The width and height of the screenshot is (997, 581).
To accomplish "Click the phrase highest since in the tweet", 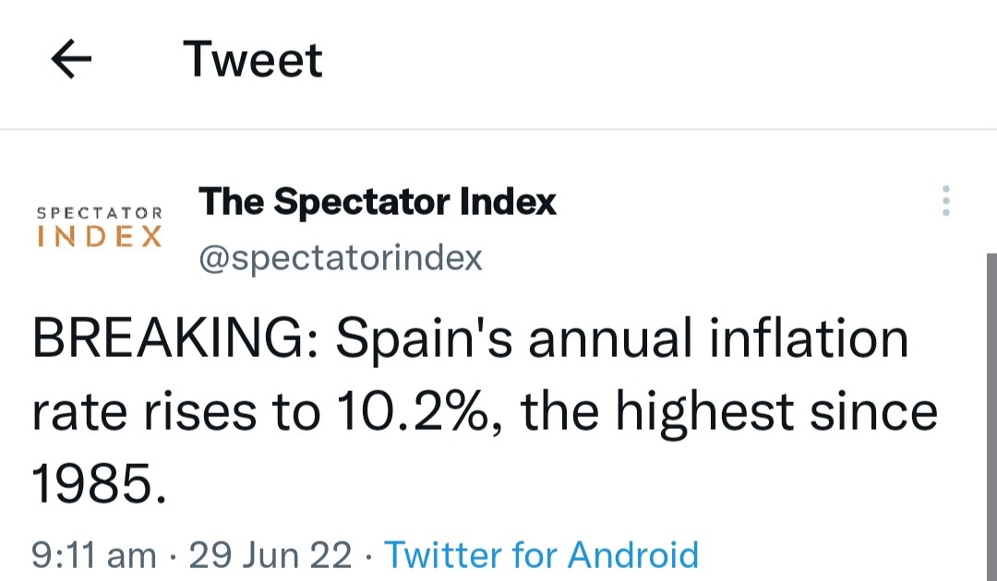I will click(x=776, y=413).
